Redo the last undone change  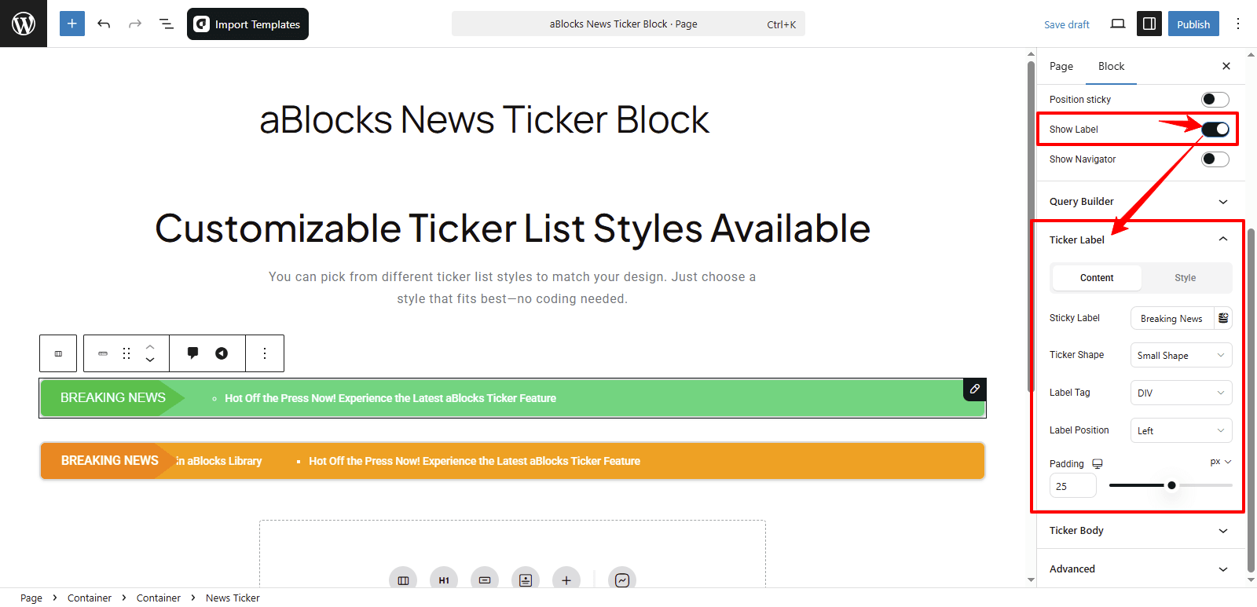pyautogui.click(x=135, y=24)
